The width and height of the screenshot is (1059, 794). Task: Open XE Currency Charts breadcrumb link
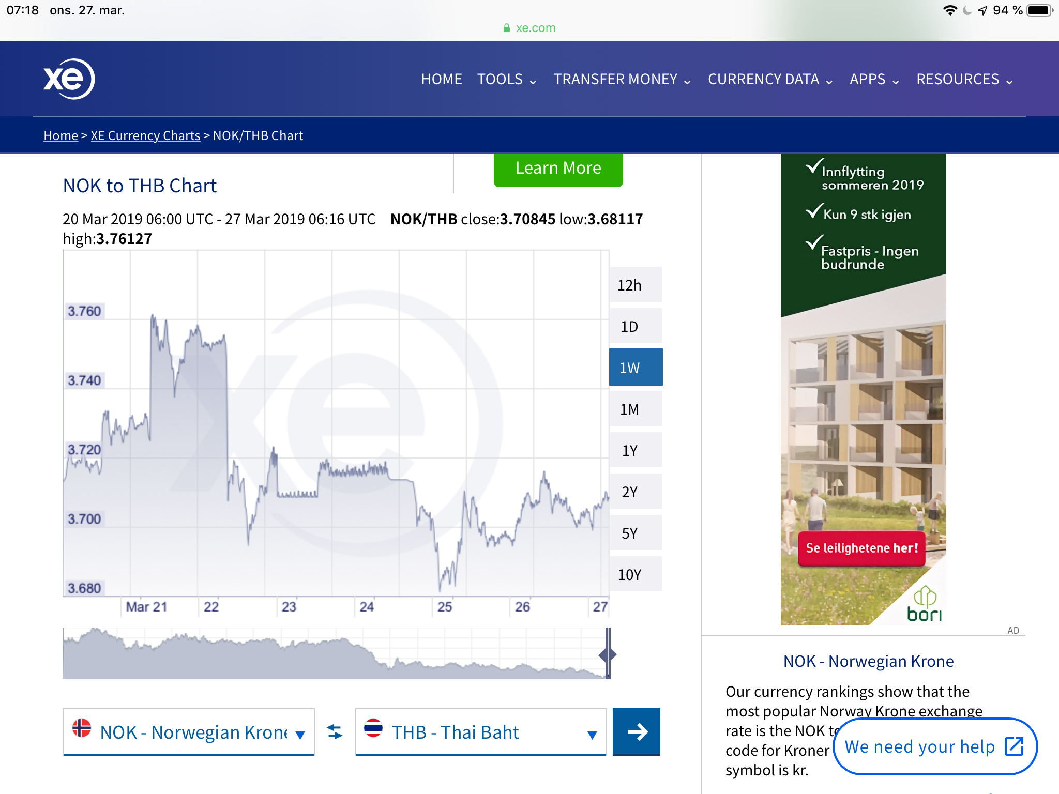pyautogui.click(x=145, y=135)
